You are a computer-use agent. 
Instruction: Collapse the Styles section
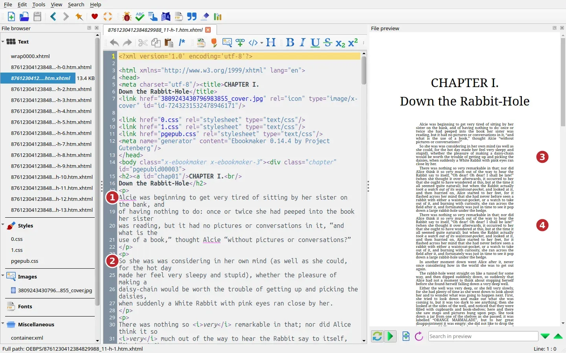pyautogui.click(x=3, y=225)
